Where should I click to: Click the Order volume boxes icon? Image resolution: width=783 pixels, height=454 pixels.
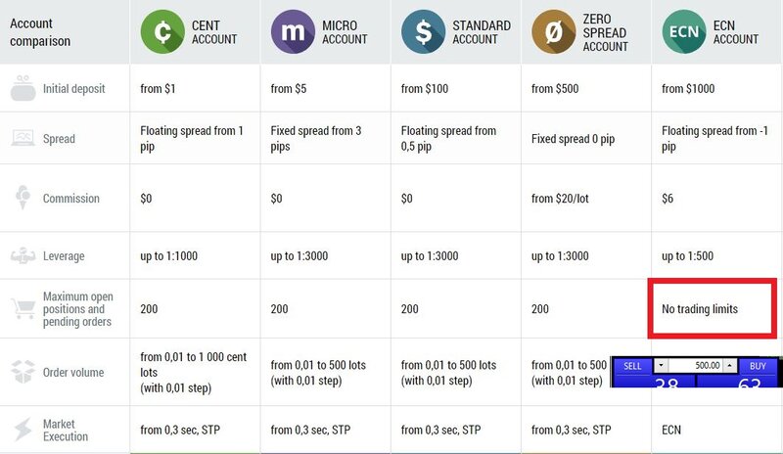[x=21, y=373]
